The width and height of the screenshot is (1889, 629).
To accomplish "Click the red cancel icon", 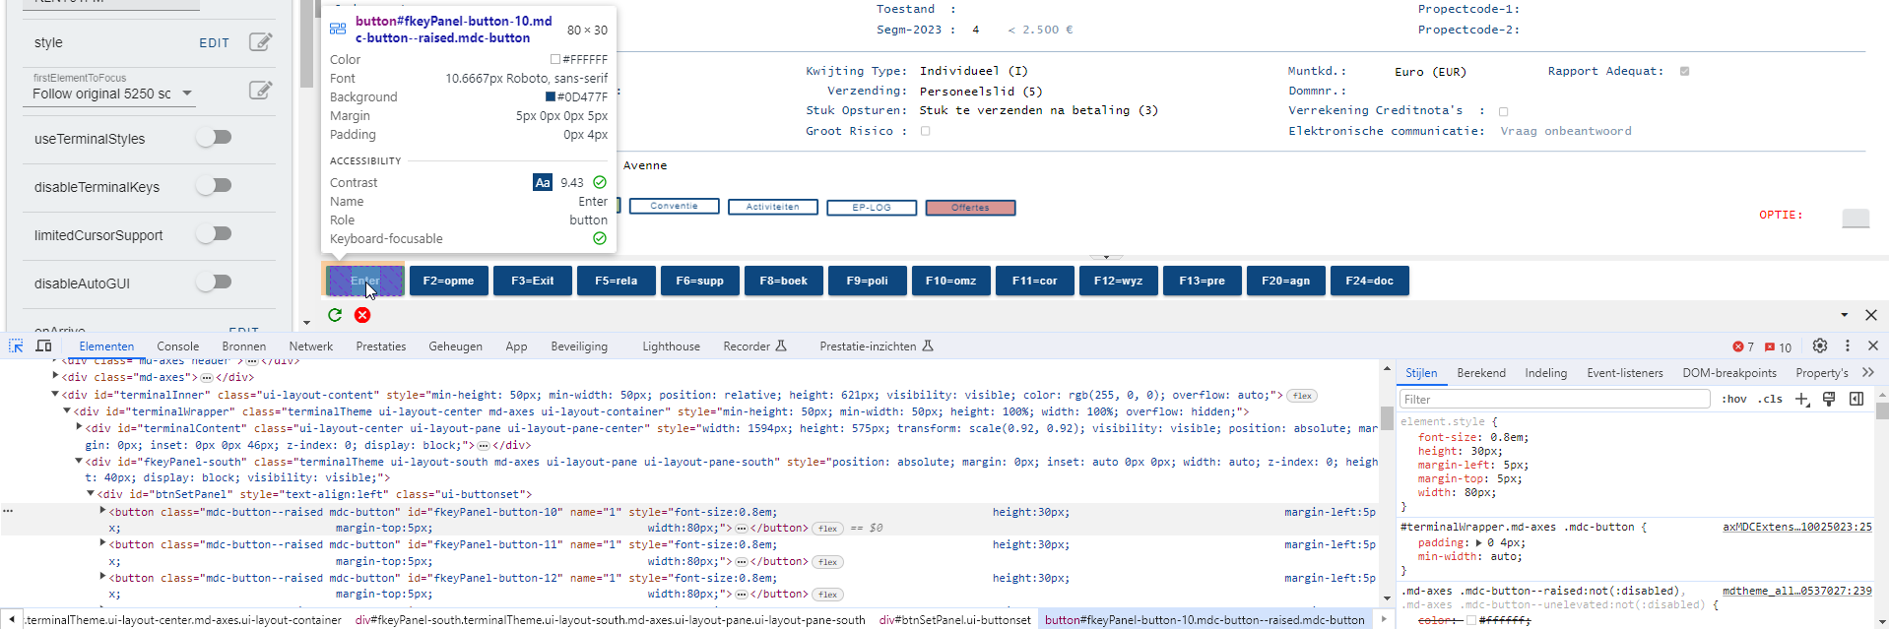I will coord(362,315).
